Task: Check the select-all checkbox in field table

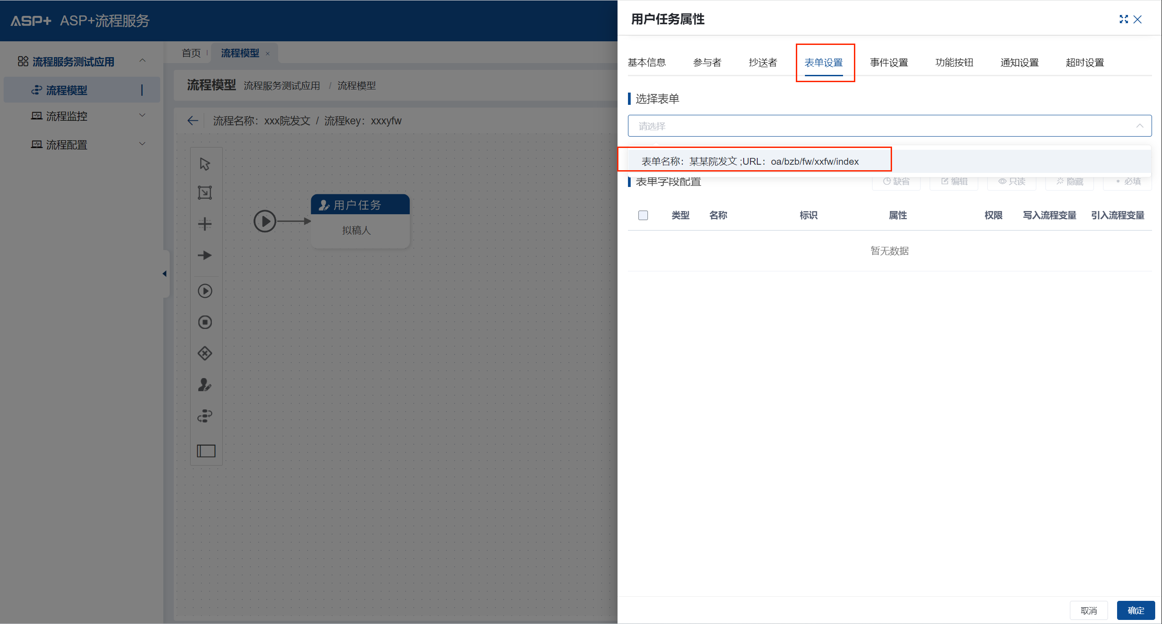Action: [643, 215]
